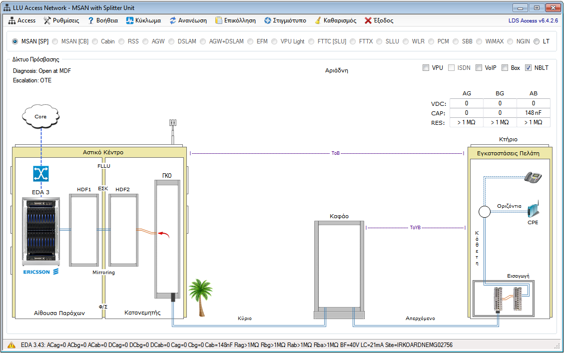
Task: Tick the VoIP checkbox
Action: 479,68
